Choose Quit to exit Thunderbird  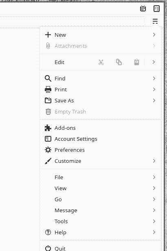pos(101,248)
